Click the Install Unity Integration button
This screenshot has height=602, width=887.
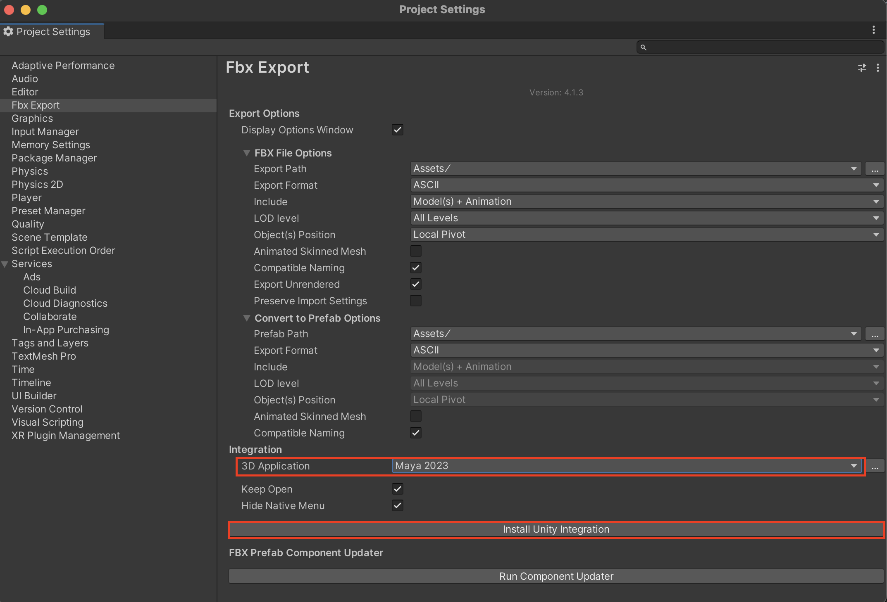(556, 529)
